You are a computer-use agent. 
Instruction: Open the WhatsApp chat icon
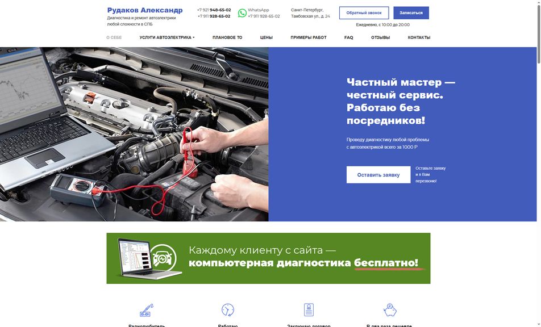tap(242, 13)
